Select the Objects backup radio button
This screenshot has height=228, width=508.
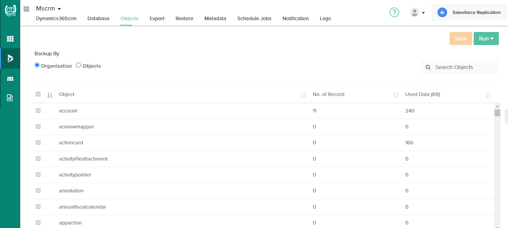click(x=79, y=65)
